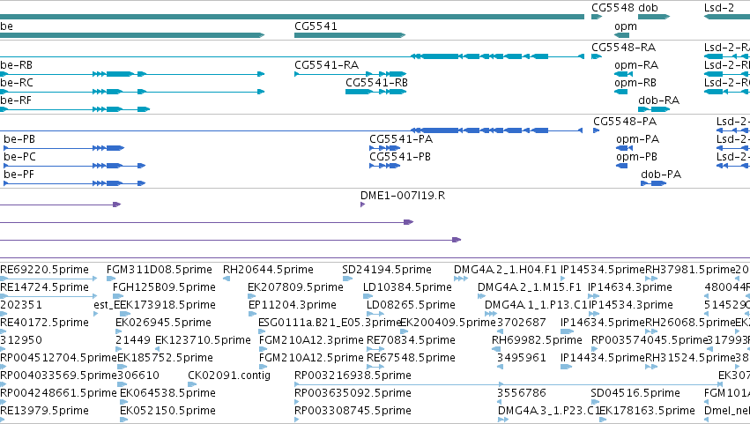
Task: Click the EK200409.5prime EST label
Action: click(x=449, y=323)
